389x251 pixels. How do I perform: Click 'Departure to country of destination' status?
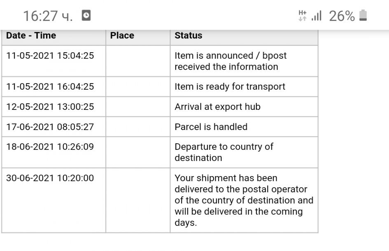click(x=224, y=152)
